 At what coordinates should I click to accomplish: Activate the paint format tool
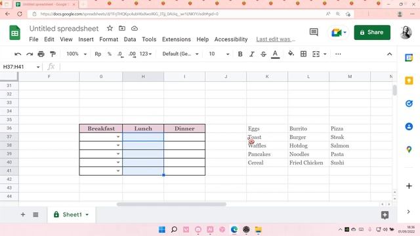point(52,54)
